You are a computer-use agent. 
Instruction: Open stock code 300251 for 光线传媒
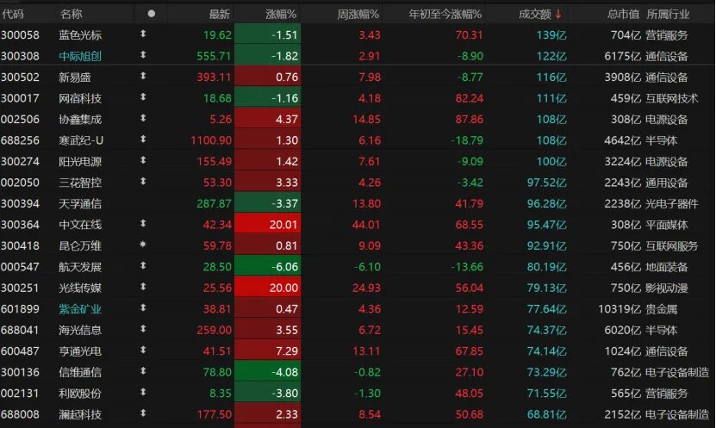pyautogui.click(x=19, y=288)
